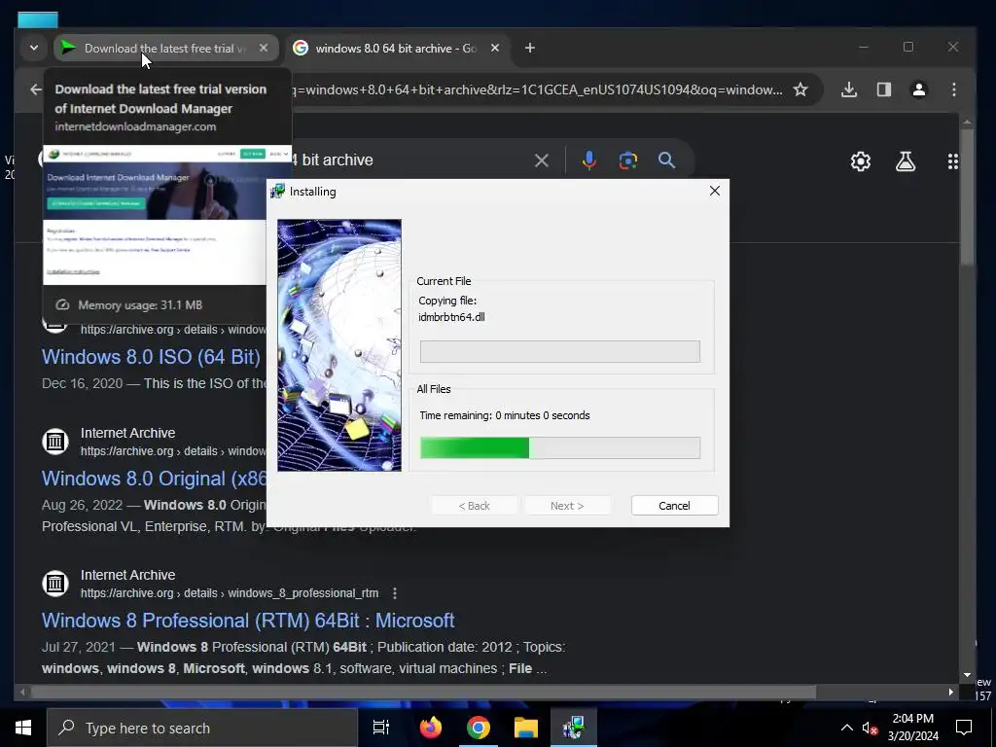Image resolution: width=996 pixels, height=747 pixels.
Task: Click taskbar search box
Action: [202, 728]
